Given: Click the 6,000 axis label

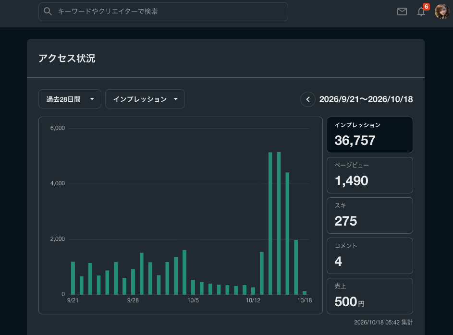Looking at the screenshot, I should click(x=58, y=128).
